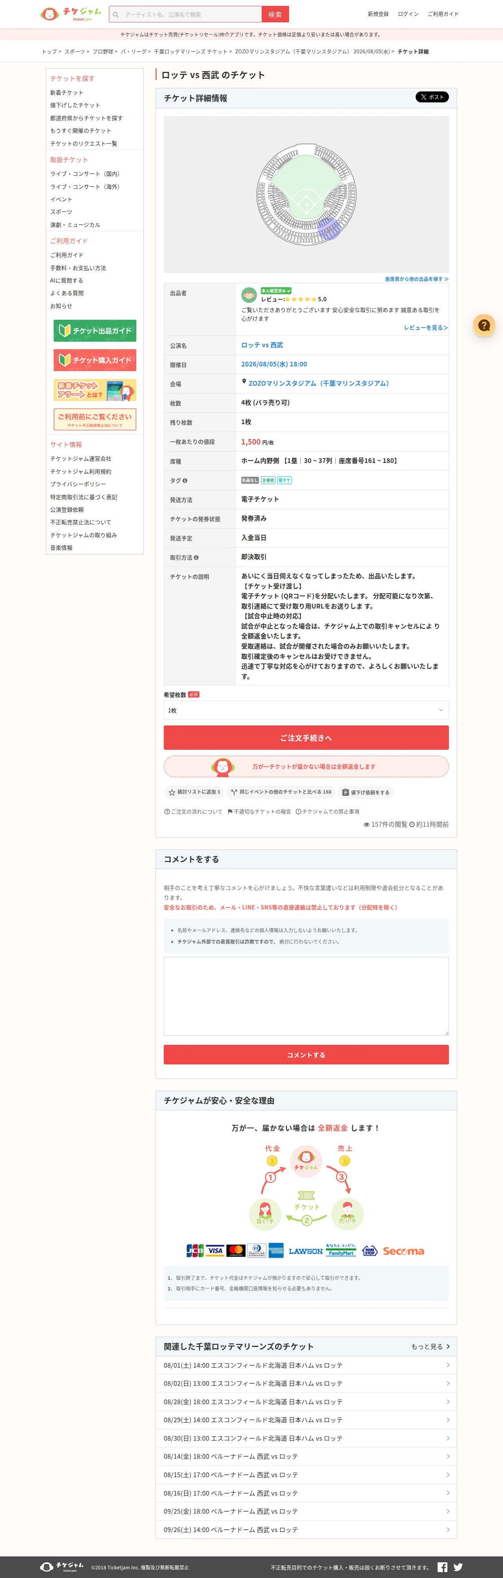Click the チケジャム logo in the header
This screenshot has width=503, height=1578.
[x=71, y=13]
